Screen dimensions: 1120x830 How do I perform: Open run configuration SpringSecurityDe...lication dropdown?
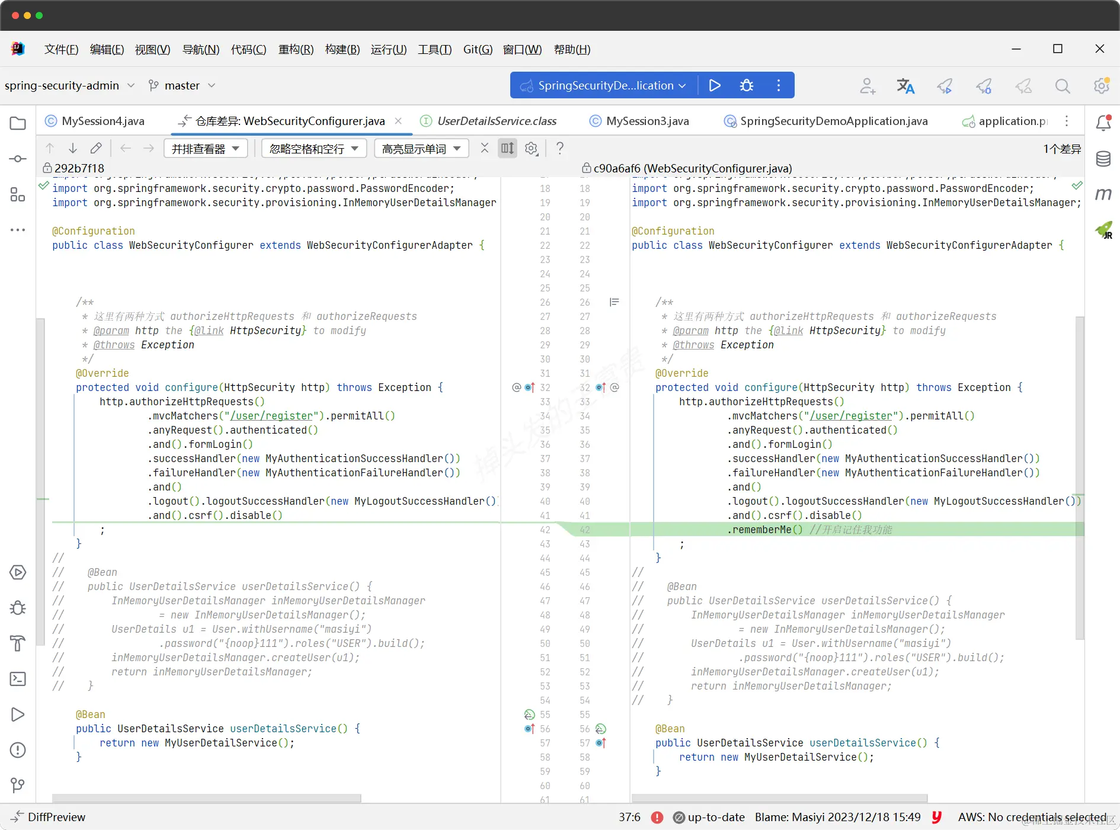603,85
